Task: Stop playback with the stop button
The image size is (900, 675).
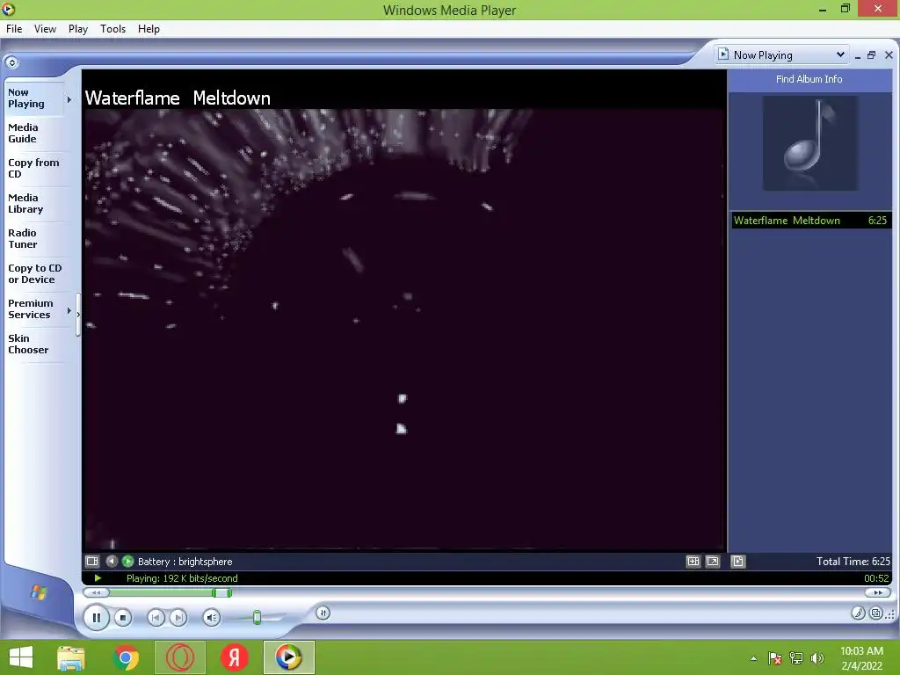Action: pyautogui.click(x=122, y=618)
